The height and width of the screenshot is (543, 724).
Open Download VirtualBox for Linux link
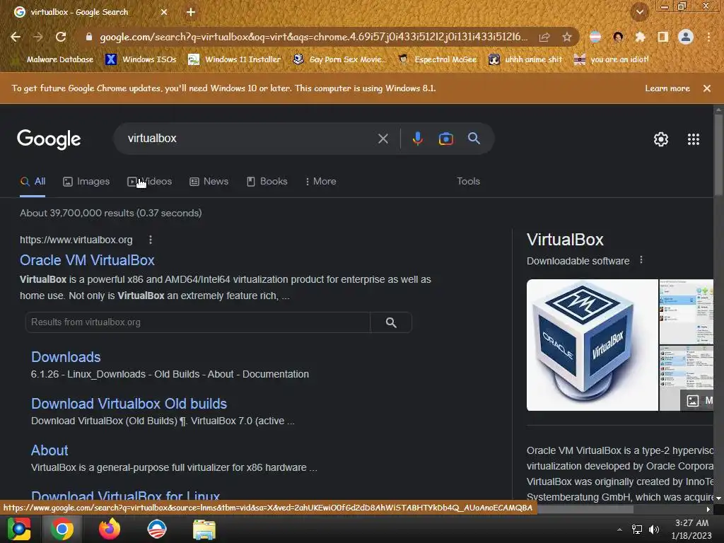pyautogui.click(x=125, y=496)
